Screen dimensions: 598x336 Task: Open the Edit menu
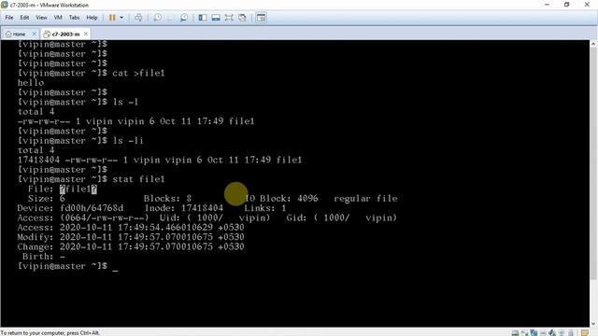pyautogui.click(x=24, y=18)
